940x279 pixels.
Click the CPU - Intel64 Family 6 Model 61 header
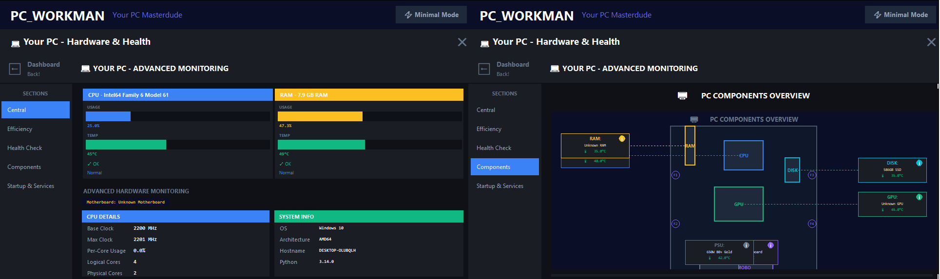[178, 95]
